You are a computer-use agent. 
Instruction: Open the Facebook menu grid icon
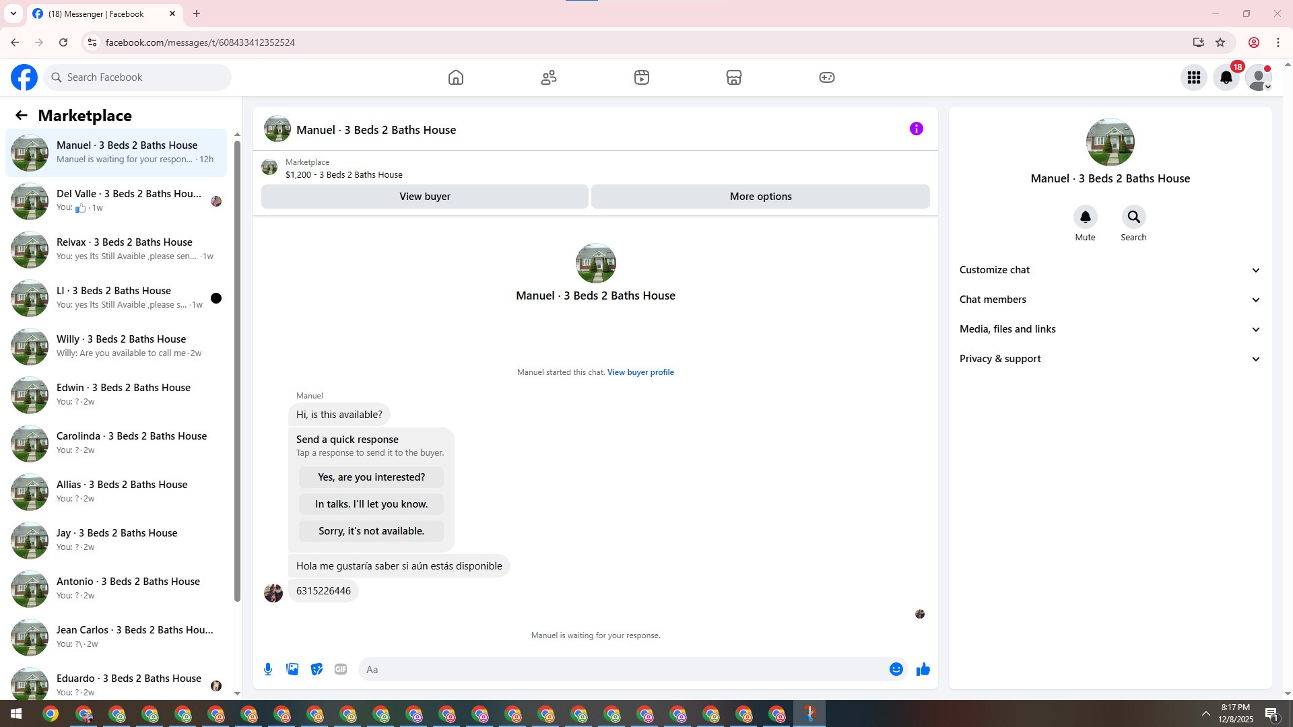coord(1194,77)
